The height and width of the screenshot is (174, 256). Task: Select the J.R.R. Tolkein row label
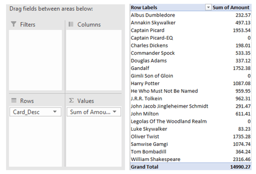(146, 98)
